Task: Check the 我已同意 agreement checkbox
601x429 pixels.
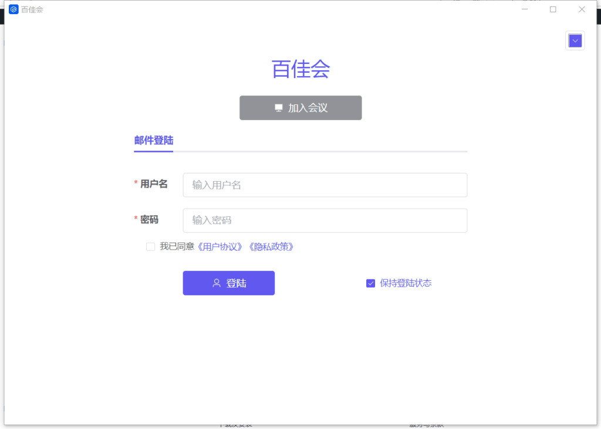Action: (151, 247)
